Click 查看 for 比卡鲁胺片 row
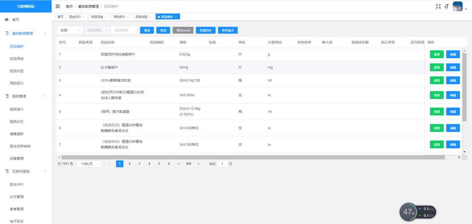The height and width of the screenshot is (224, 472). (437, 67)
